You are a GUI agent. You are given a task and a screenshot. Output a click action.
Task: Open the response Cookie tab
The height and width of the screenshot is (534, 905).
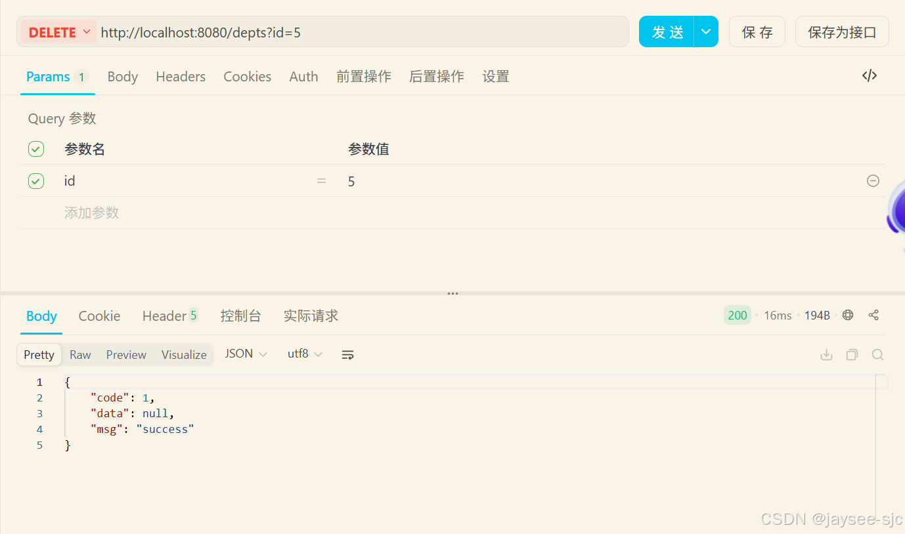point(99,316)
